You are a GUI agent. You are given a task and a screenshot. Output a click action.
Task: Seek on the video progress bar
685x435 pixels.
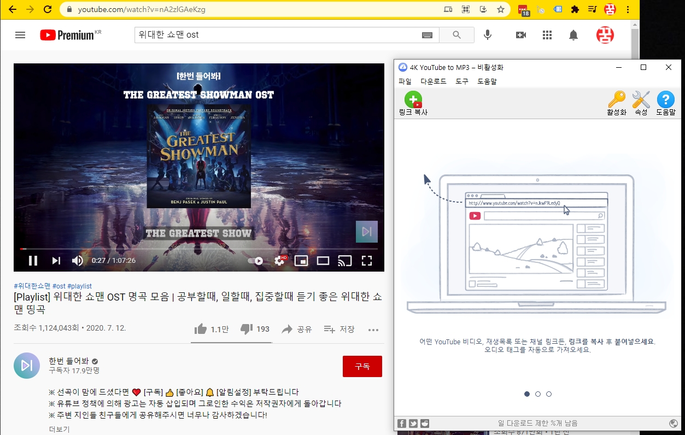pyautogui.click(x=199, y=249)
